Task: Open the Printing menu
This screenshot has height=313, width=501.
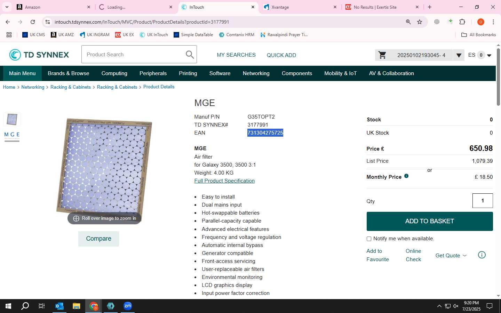Action: (188, 73)
